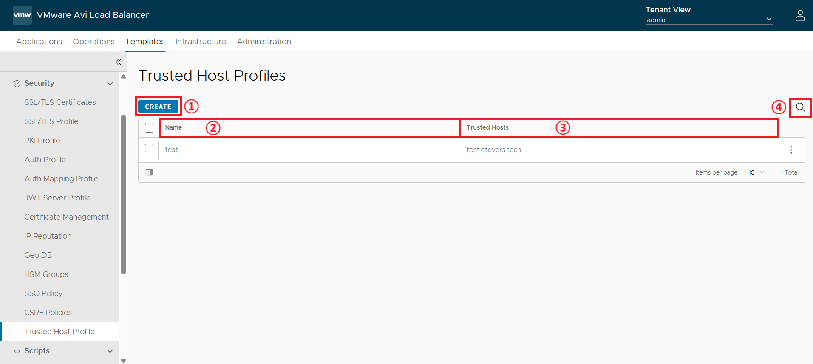Go to the Administration tab
This screenshot has height=364, width=813.
click(x=264, y=42)
